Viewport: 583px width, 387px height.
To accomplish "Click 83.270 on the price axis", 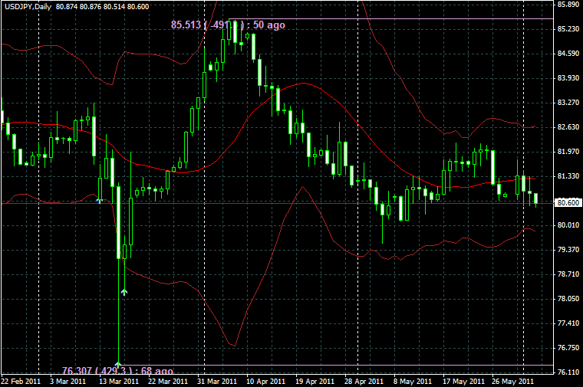I will point(568,103).
